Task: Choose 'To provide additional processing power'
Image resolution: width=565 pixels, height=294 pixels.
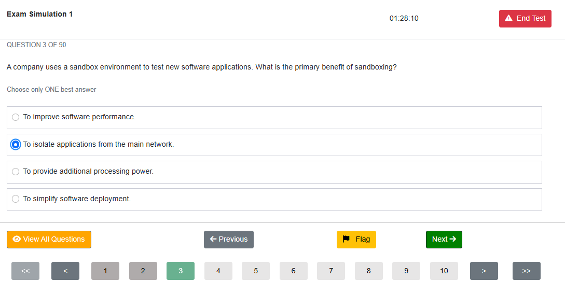Action: [274, 172]
